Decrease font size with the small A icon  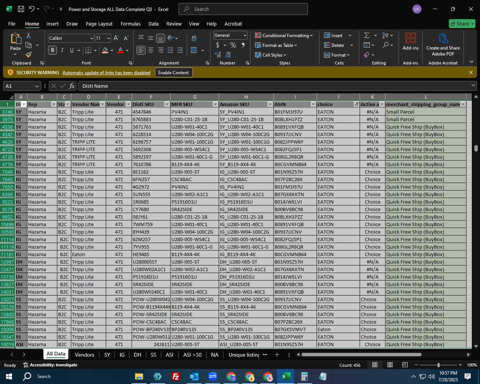click(x=126, y=38)
